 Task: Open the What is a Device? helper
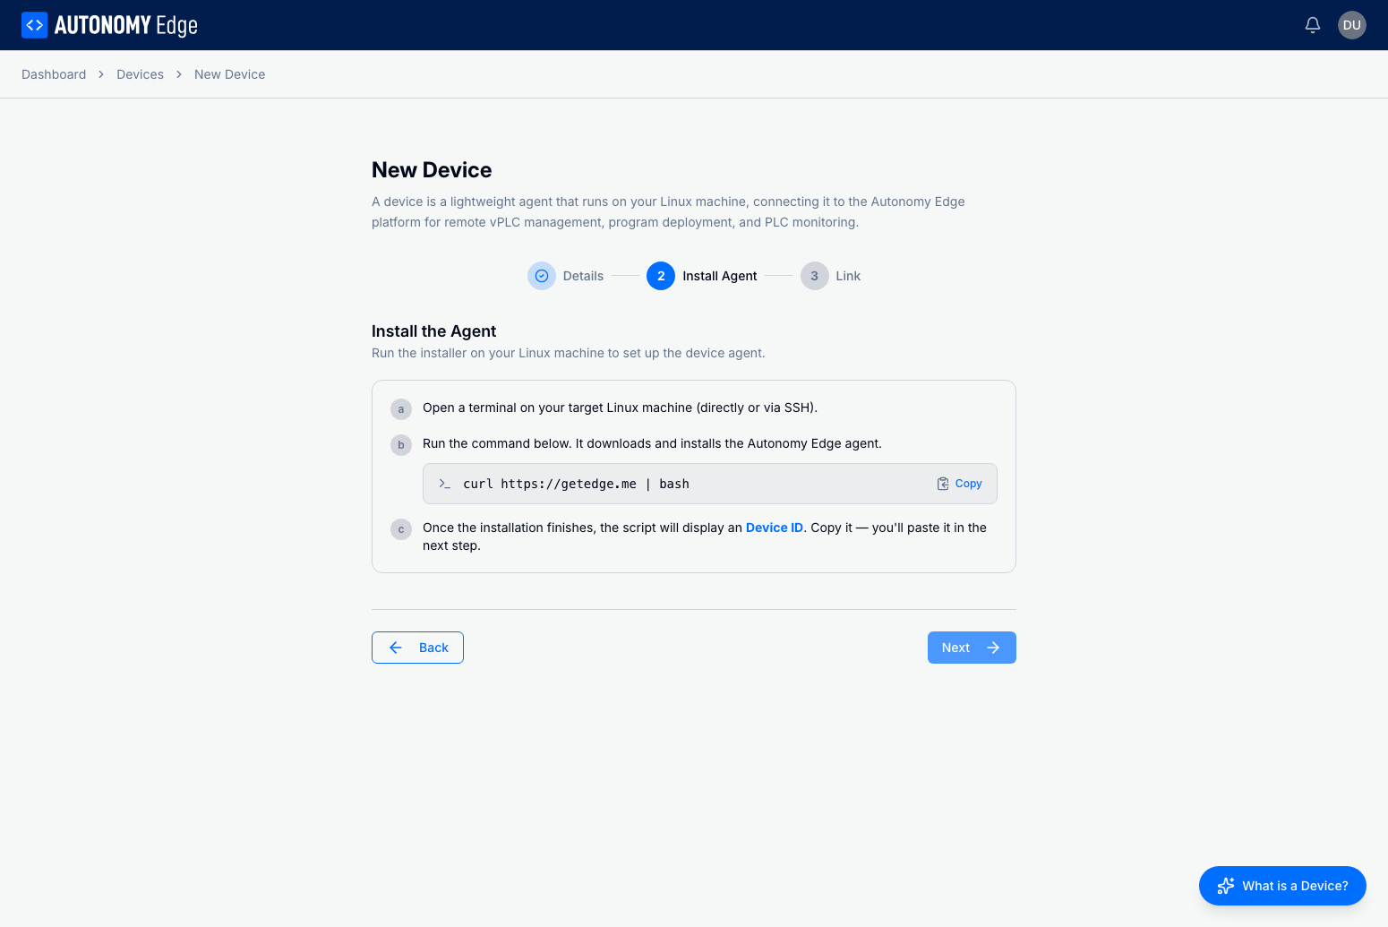point(1282,886)
